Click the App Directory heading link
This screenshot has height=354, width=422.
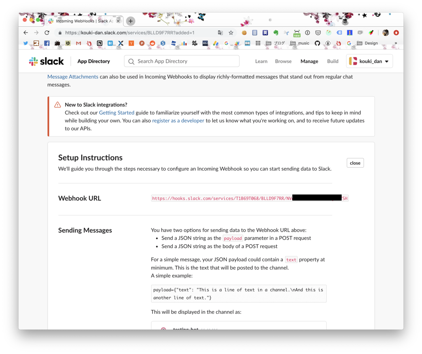point(94,61)
